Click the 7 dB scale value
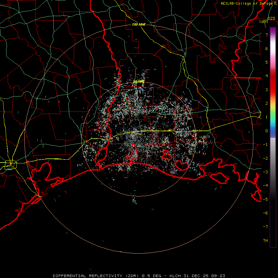This screenshot has width=278, height=278. coord(267,35)
